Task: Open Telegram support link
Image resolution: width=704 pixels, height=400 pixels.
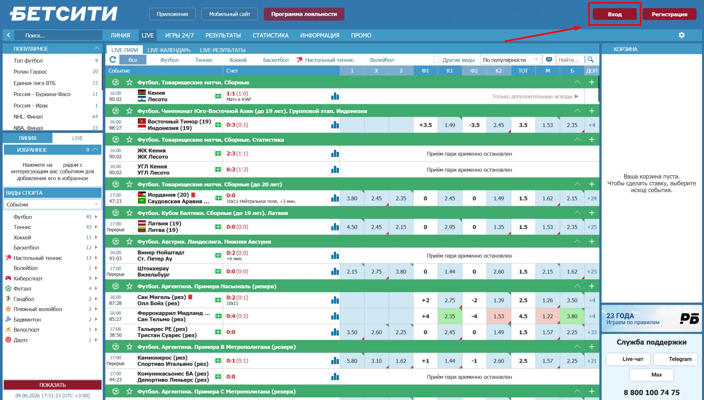Action: [x=675, y=359]
